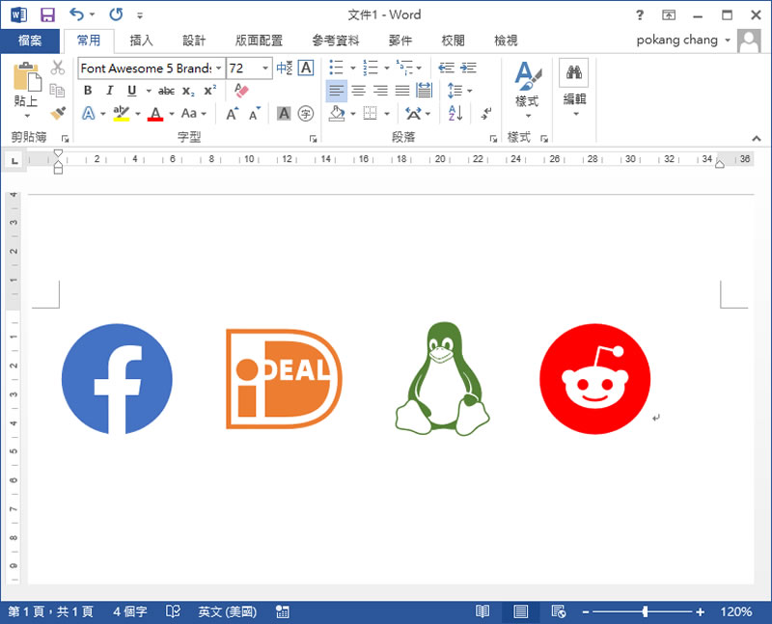This screenshot has width=772, height=624.
Task: Copy selection with the copy icon
Action: point(57,90)
